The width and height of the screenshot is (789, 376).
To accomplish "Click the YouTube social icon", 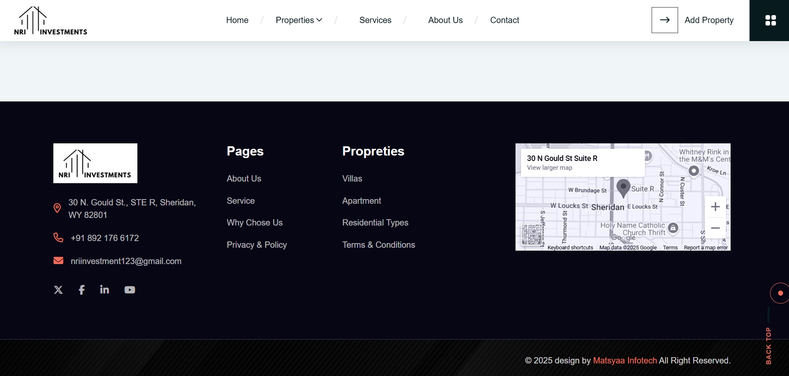I will click(x=130, y=290).
